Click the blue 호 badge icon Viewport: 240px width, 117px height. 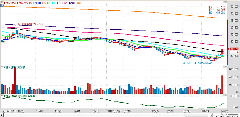pyautogui.click(x=2, y=5)
